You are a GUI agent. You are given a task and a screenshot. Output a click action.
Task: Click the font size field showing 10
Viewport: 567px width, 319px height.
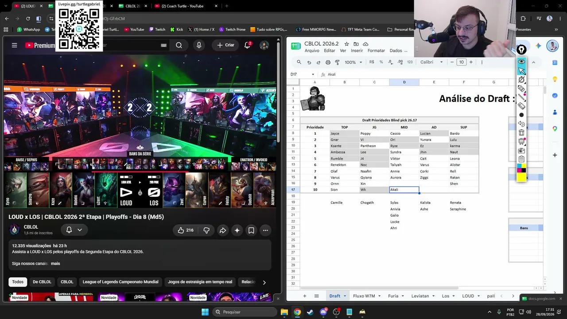click(462, 62)
